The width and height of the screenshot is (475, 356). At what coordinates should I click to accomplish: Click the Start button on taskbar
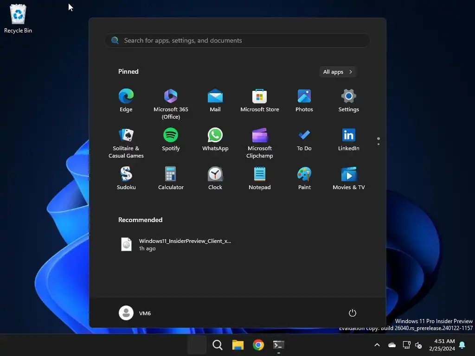[197, 345]
